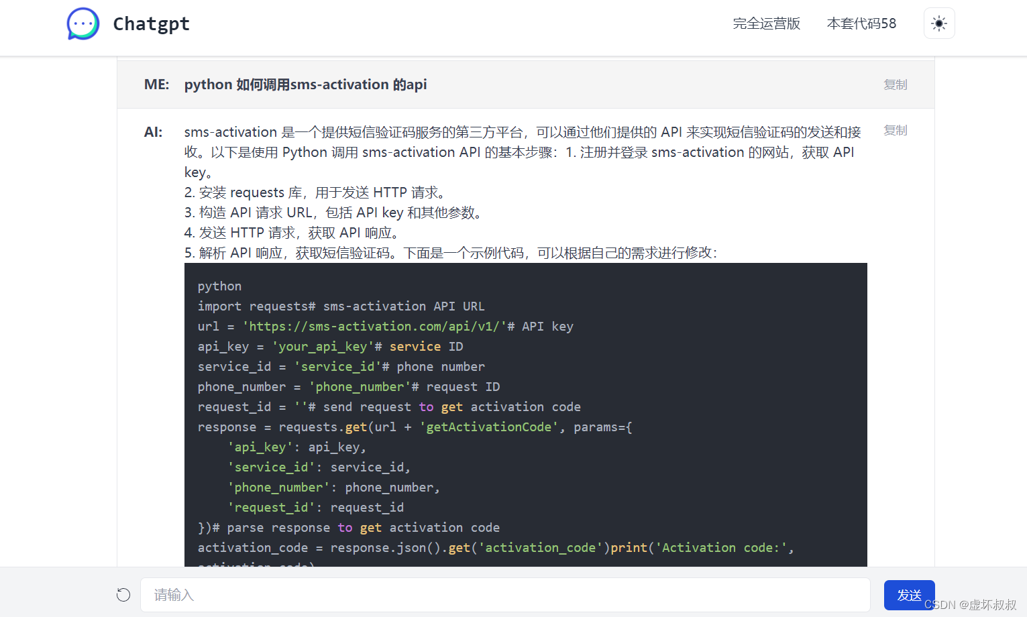
Task: Click the ME: sender label
Action: tap(156, 85)
